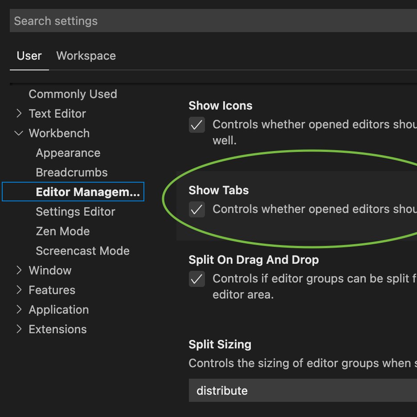417x417 pixels.
Task: Open the Appearance settings category
Action: click(x=68, y=153)
